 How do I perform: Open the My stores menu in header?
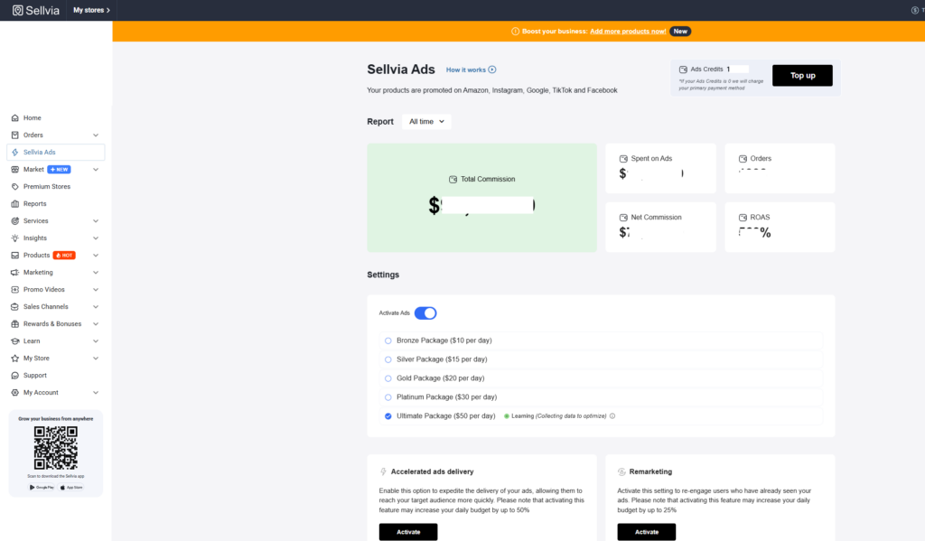(91, 10)
